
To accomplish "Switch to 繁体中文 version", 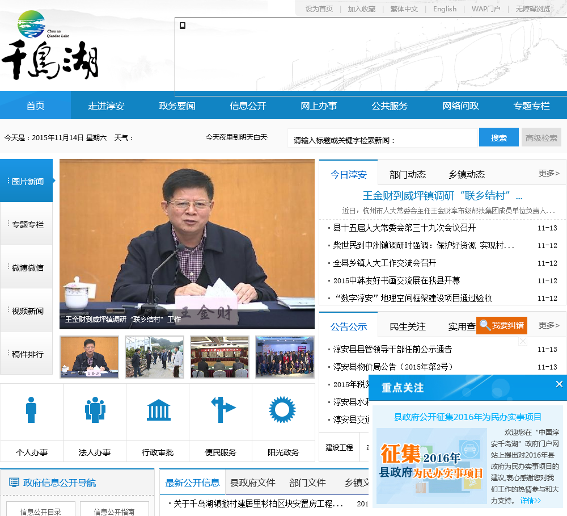I will (404, 9).
